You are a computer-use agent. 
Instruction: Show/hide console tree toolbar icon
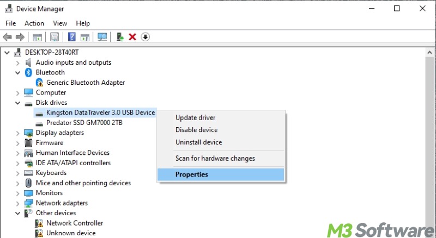point(37,37)
